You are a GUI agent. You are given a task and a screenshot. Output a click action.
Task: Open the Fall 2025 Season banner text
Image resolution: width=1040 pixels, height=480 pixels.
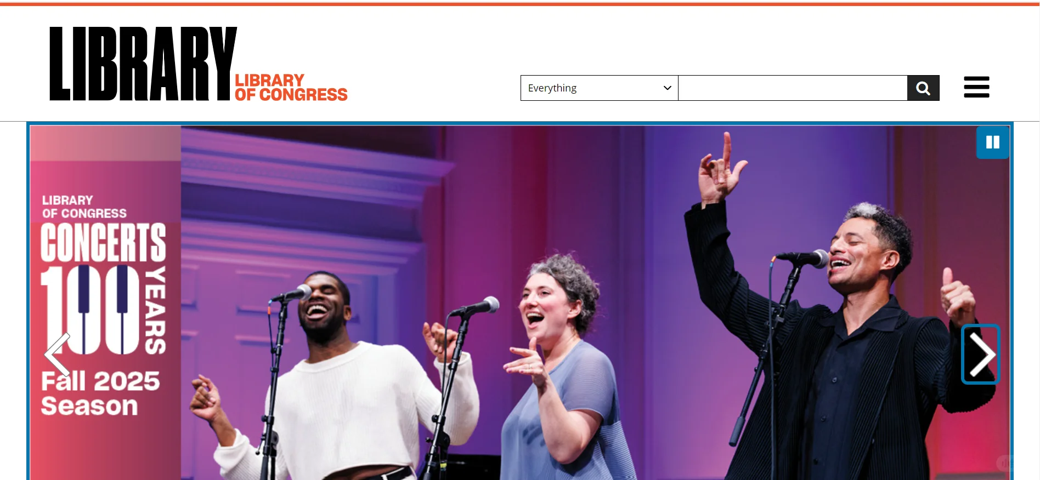pyautogui.click(x=100, y=393)
